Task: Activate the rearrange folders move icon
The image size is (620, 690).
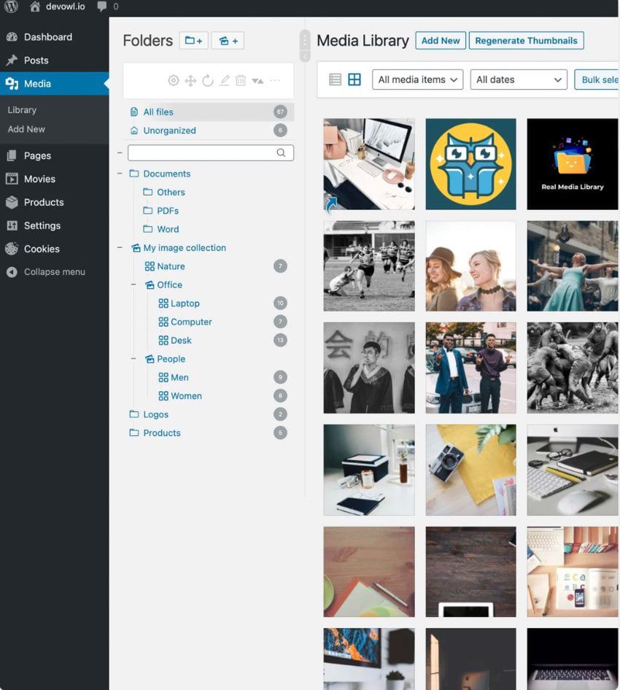Action: click(x=190, y=80)
